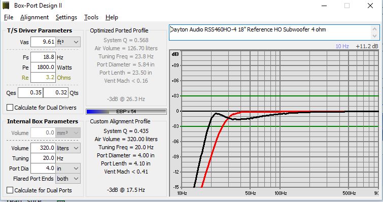
Task: Enable Calculate for Dual Drivers checkbox
Action: [10, 108]
